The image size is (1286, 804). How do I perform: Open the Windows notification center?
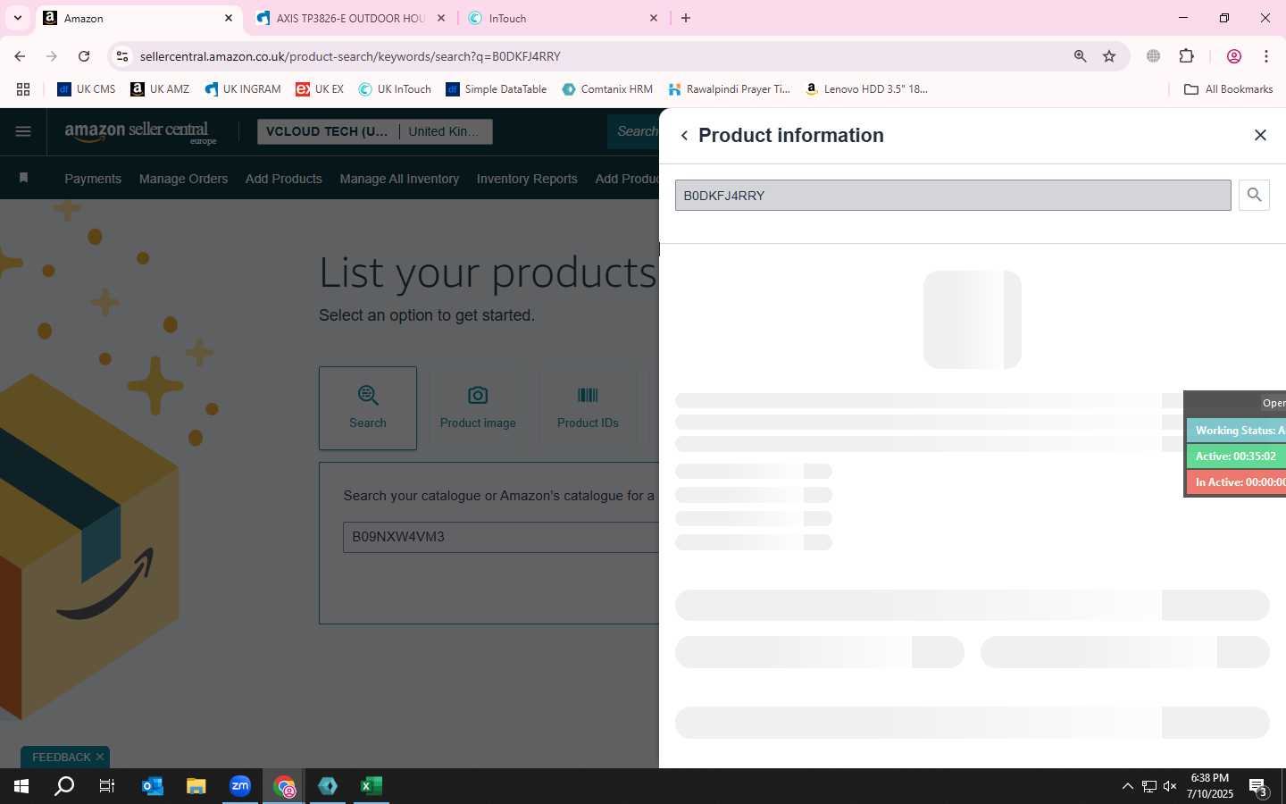pos(1258,788)
